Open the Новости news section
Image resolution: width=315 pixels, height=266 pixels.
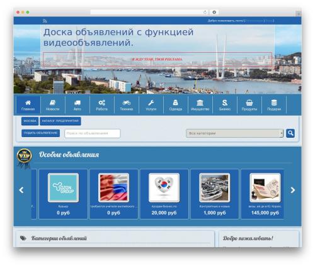pos(53,105)
